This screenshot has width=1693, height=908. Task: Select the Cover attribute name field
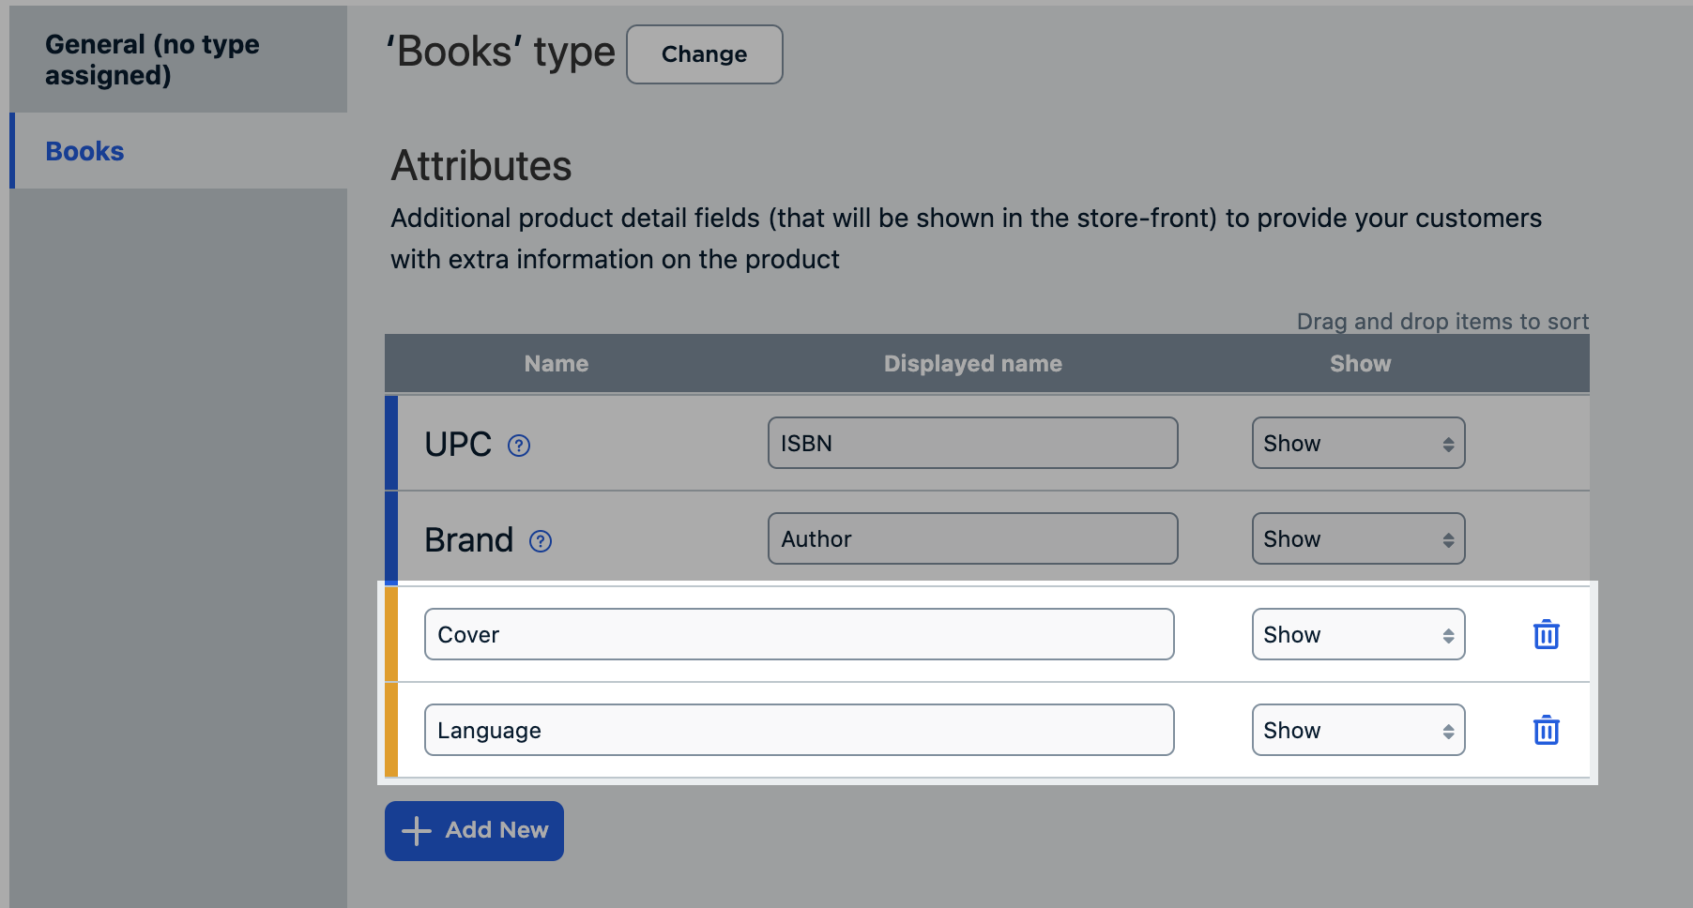pyautogui.click(x=798, y=634)
